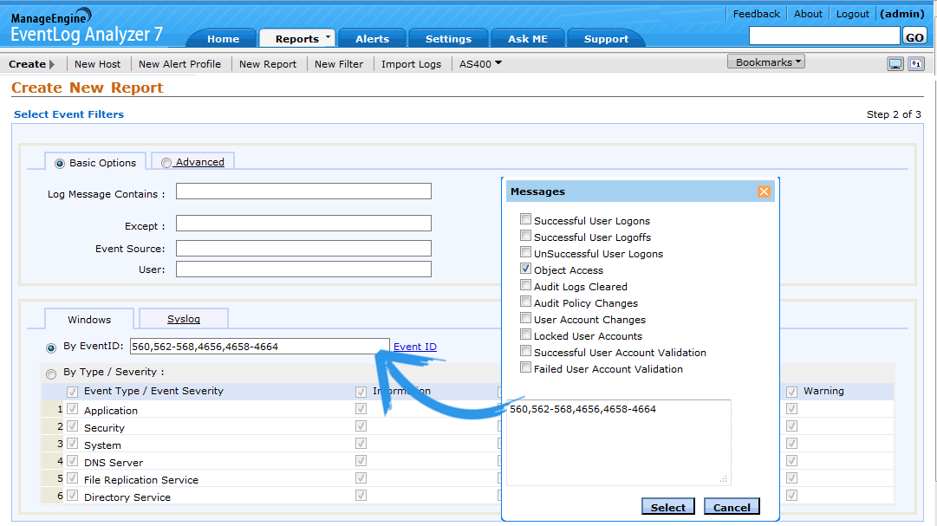Viewport: 937px width, 526px height.
Task: Check User Account Changes
Action: click(x=526, y=318)
